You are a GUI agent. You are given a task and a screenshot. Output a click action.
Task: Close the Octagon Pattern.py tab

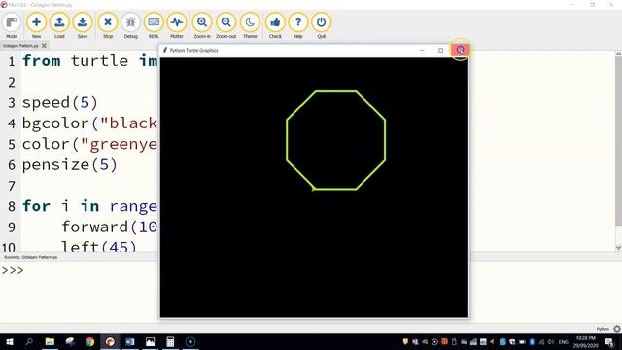(44, 46)
